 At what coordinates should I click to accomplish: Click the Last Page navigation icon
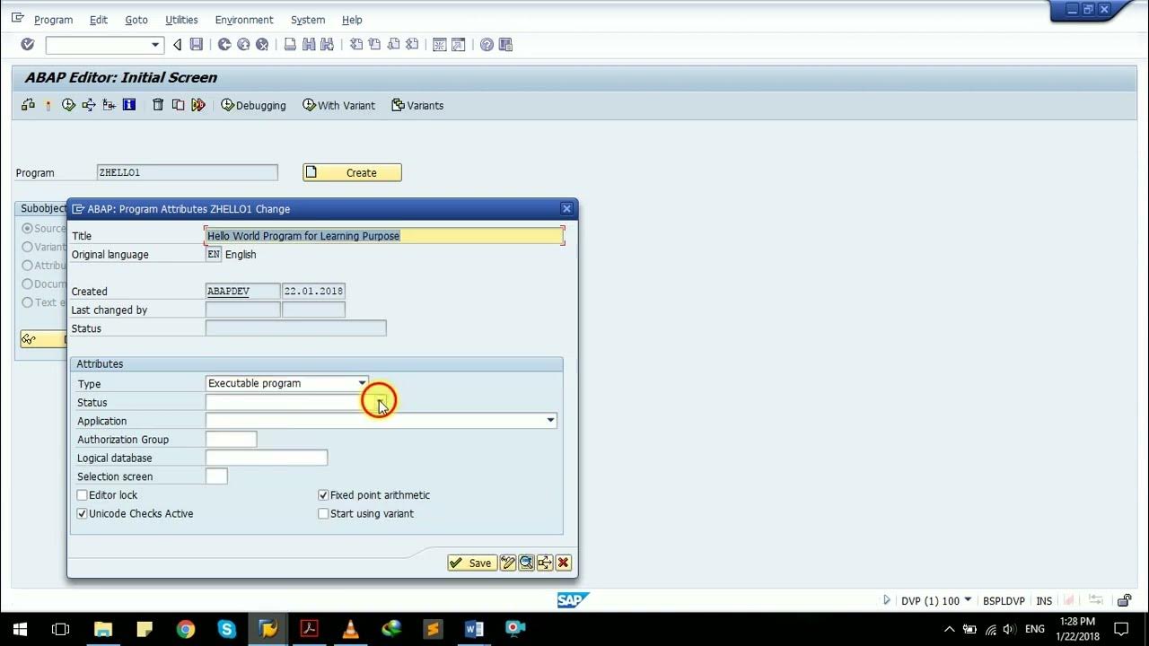(412, 44)
